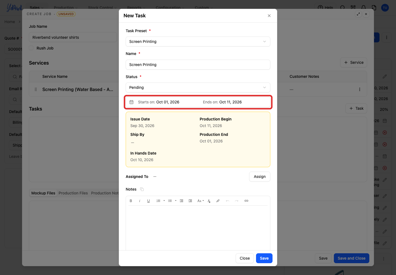Toggle italic in Notes editor
396x275 pixels.
click(x=140, y=201)
